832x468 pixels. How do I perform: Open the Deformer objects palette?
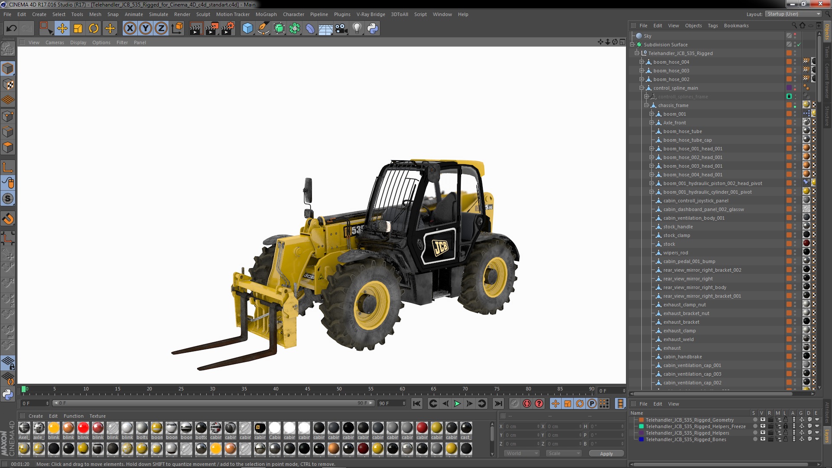click(x=310, y=29)
